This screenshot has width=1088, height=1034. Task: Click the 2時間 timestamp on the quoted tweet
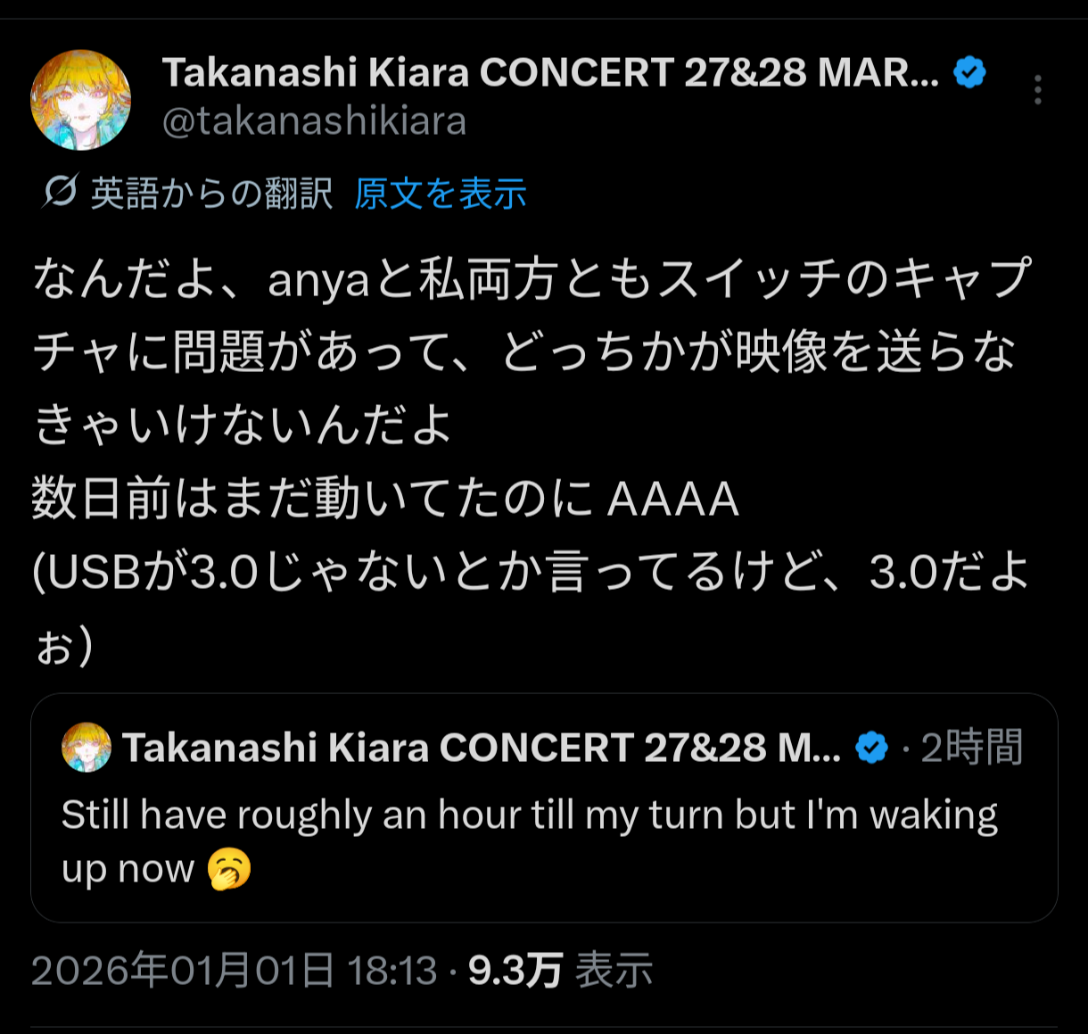point(971,748)
